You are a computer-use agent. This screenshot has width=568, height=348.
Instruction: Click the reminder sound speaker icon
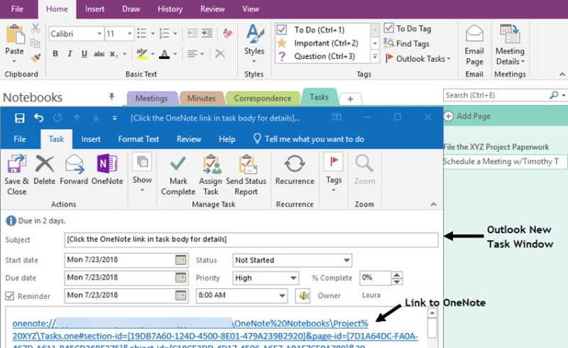[x=303, y=295]
